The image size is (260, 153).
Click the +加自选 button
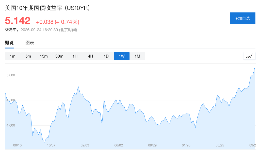(x=242, y=19)
